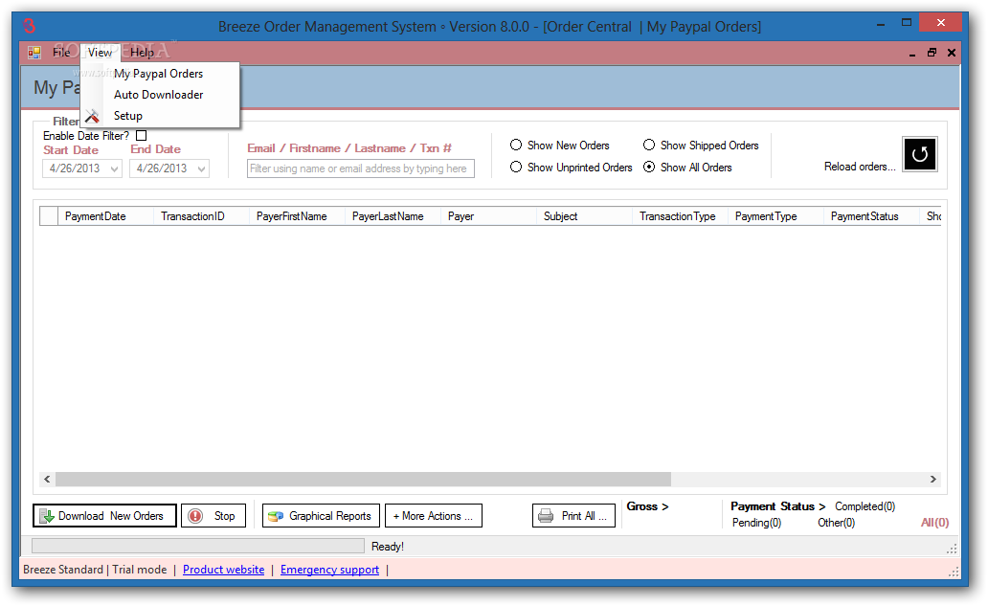Viewport: 988px width, 606px height.
Task: Click the scrollbar right arrow
Action: (933, 480)
